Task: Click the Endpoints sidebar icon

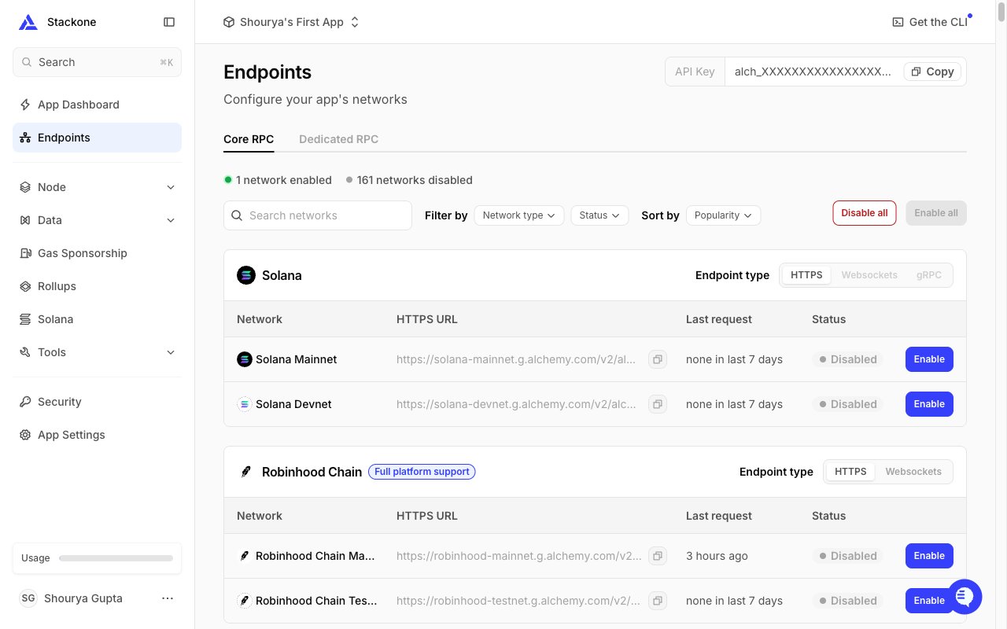Action: point(25,138)
